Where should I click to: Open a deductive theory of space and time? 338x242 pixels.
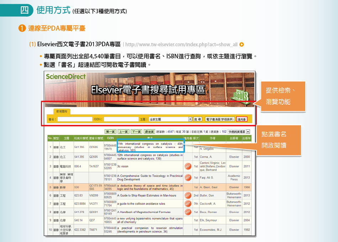[x=150, y=187]
